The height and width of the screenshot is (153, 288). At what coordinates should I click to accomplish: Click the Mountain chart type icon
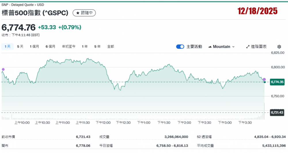click(x=210, y=47)
